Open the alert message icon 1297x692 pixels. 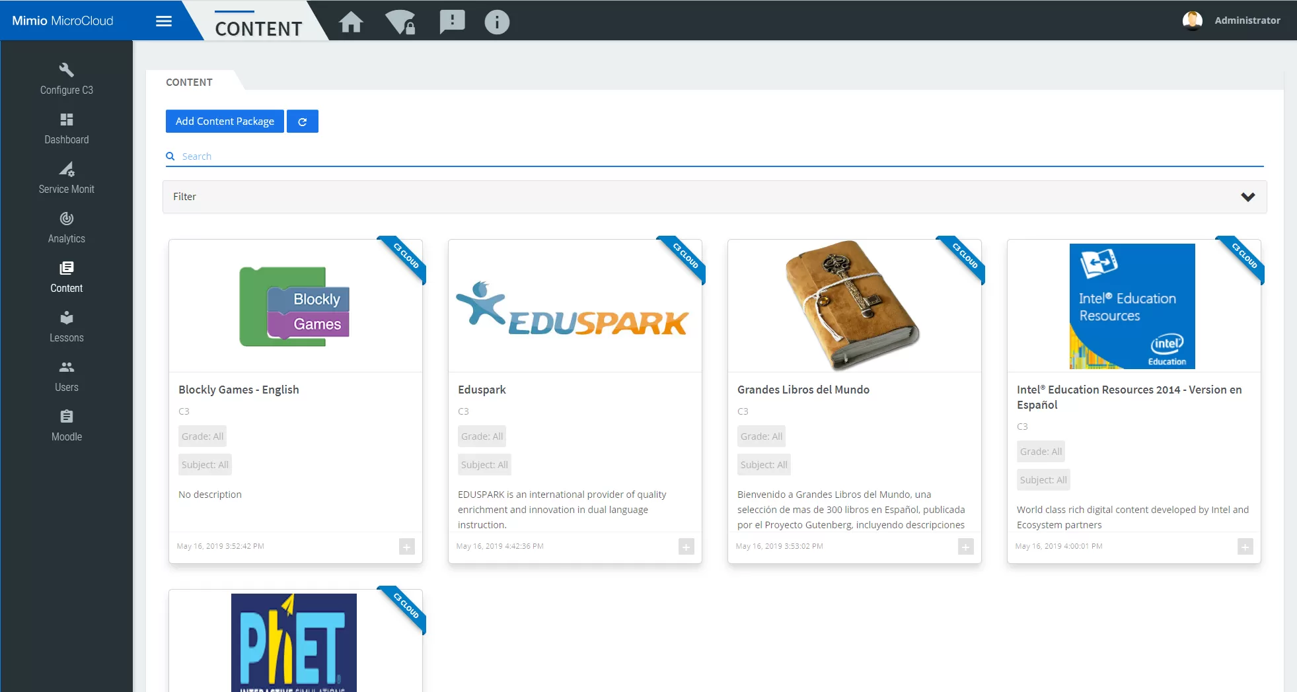452,22
